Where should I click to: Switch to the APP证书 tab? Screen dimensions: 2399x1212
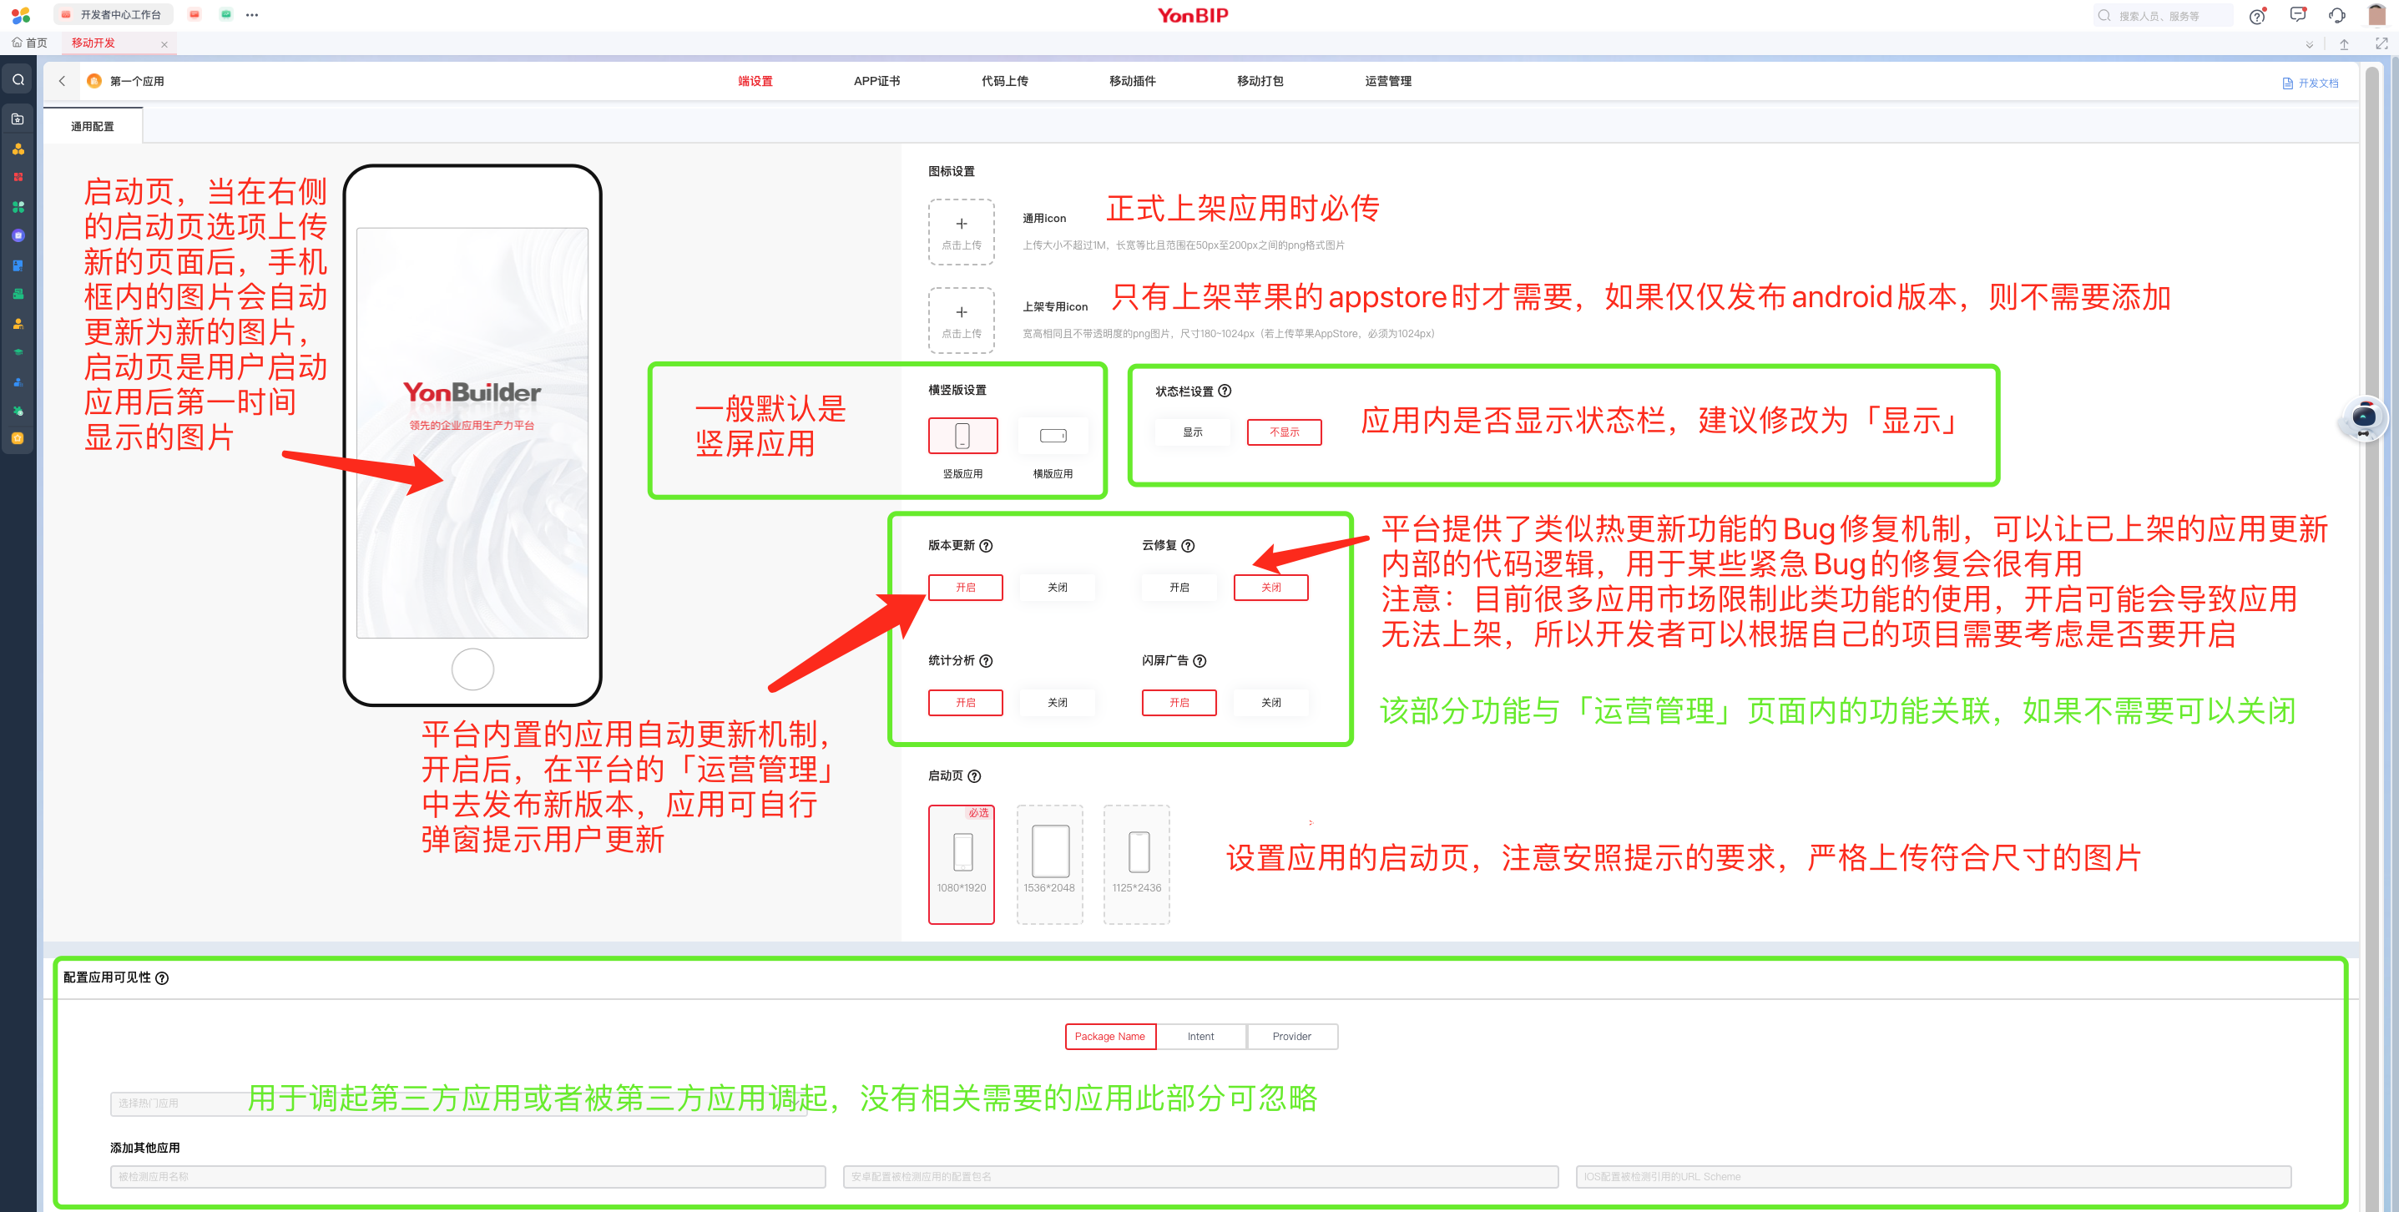pos(876,81)
